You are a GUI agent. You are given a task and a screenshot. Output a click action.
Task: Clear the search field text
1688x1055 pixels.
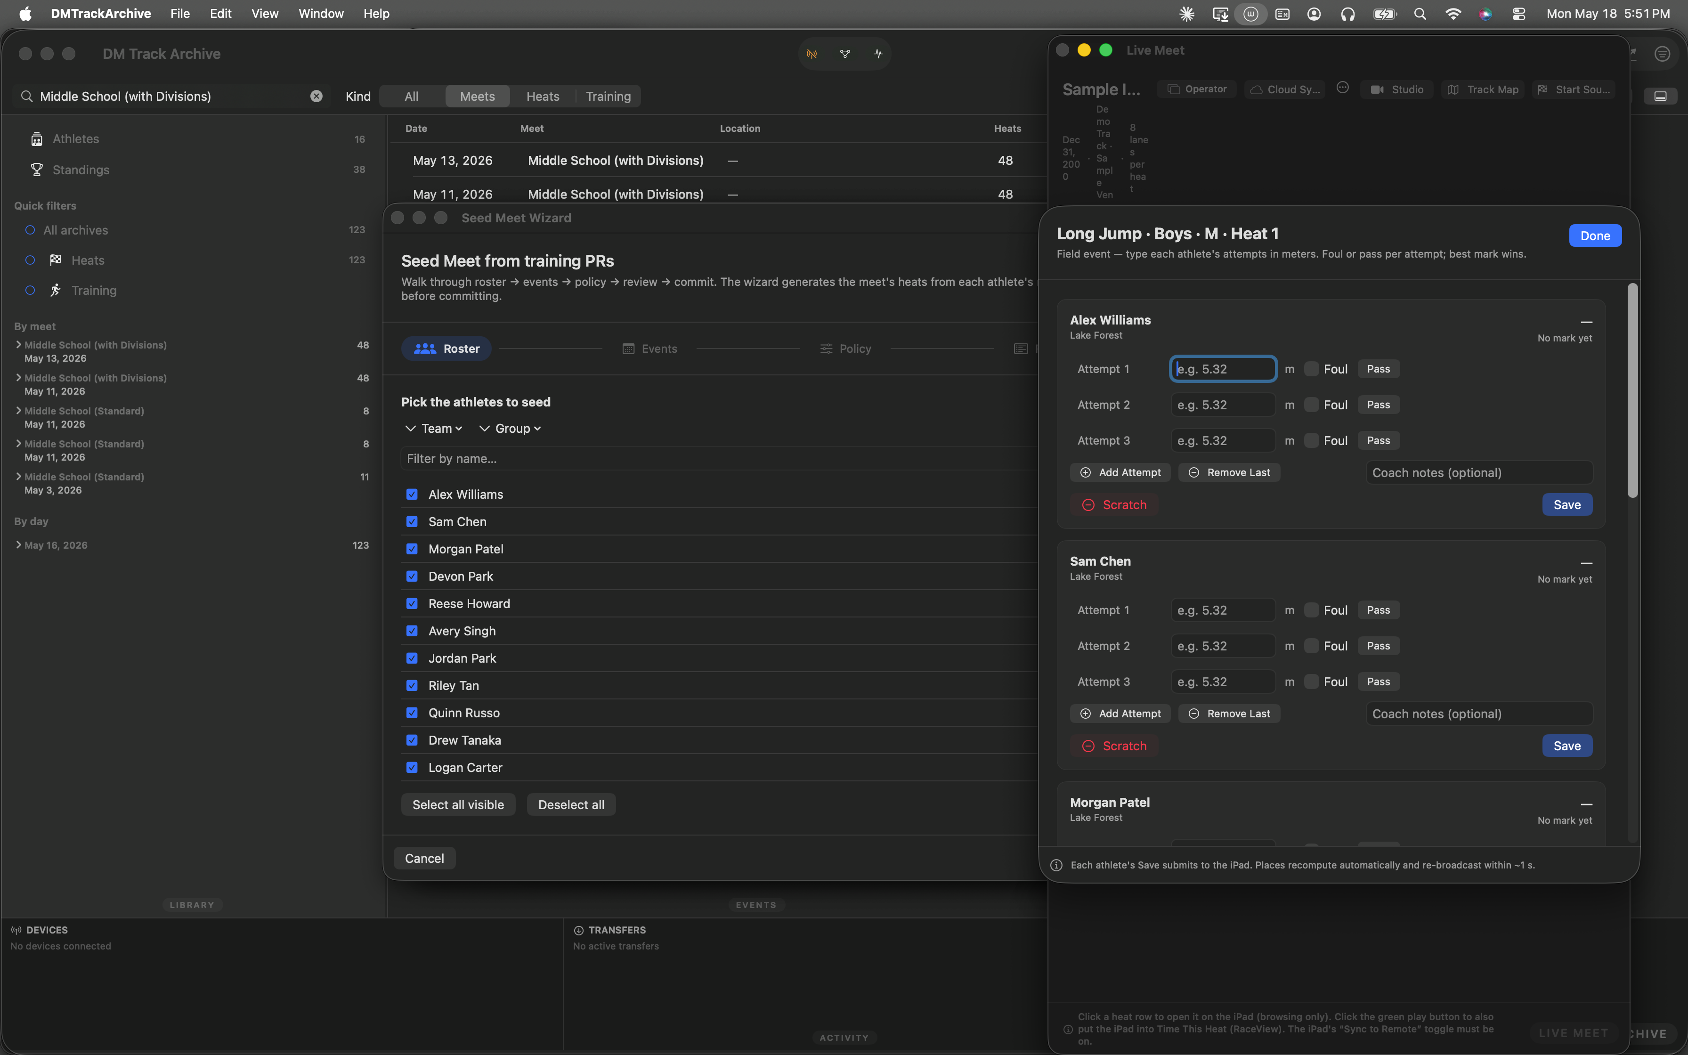316,96
